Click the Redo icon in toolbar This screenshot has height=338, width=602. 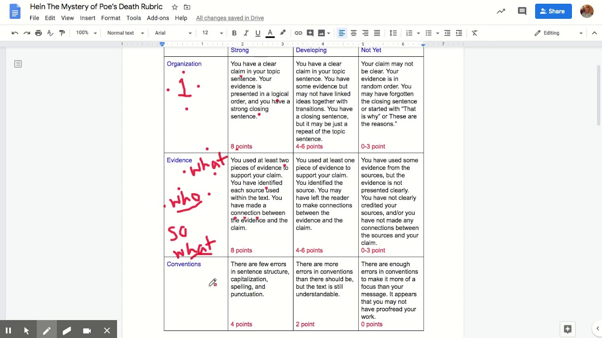tap(27, 33)
